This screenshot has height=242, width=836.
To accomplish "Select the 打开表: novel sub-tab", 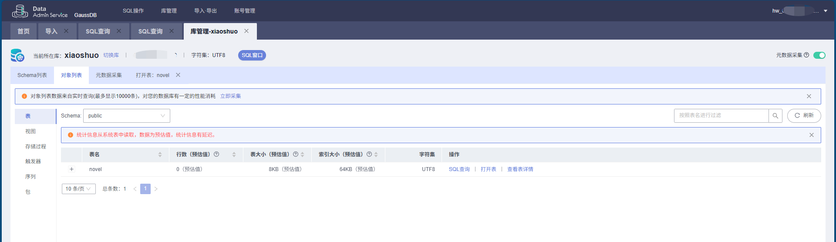I will tap(152, 75).
